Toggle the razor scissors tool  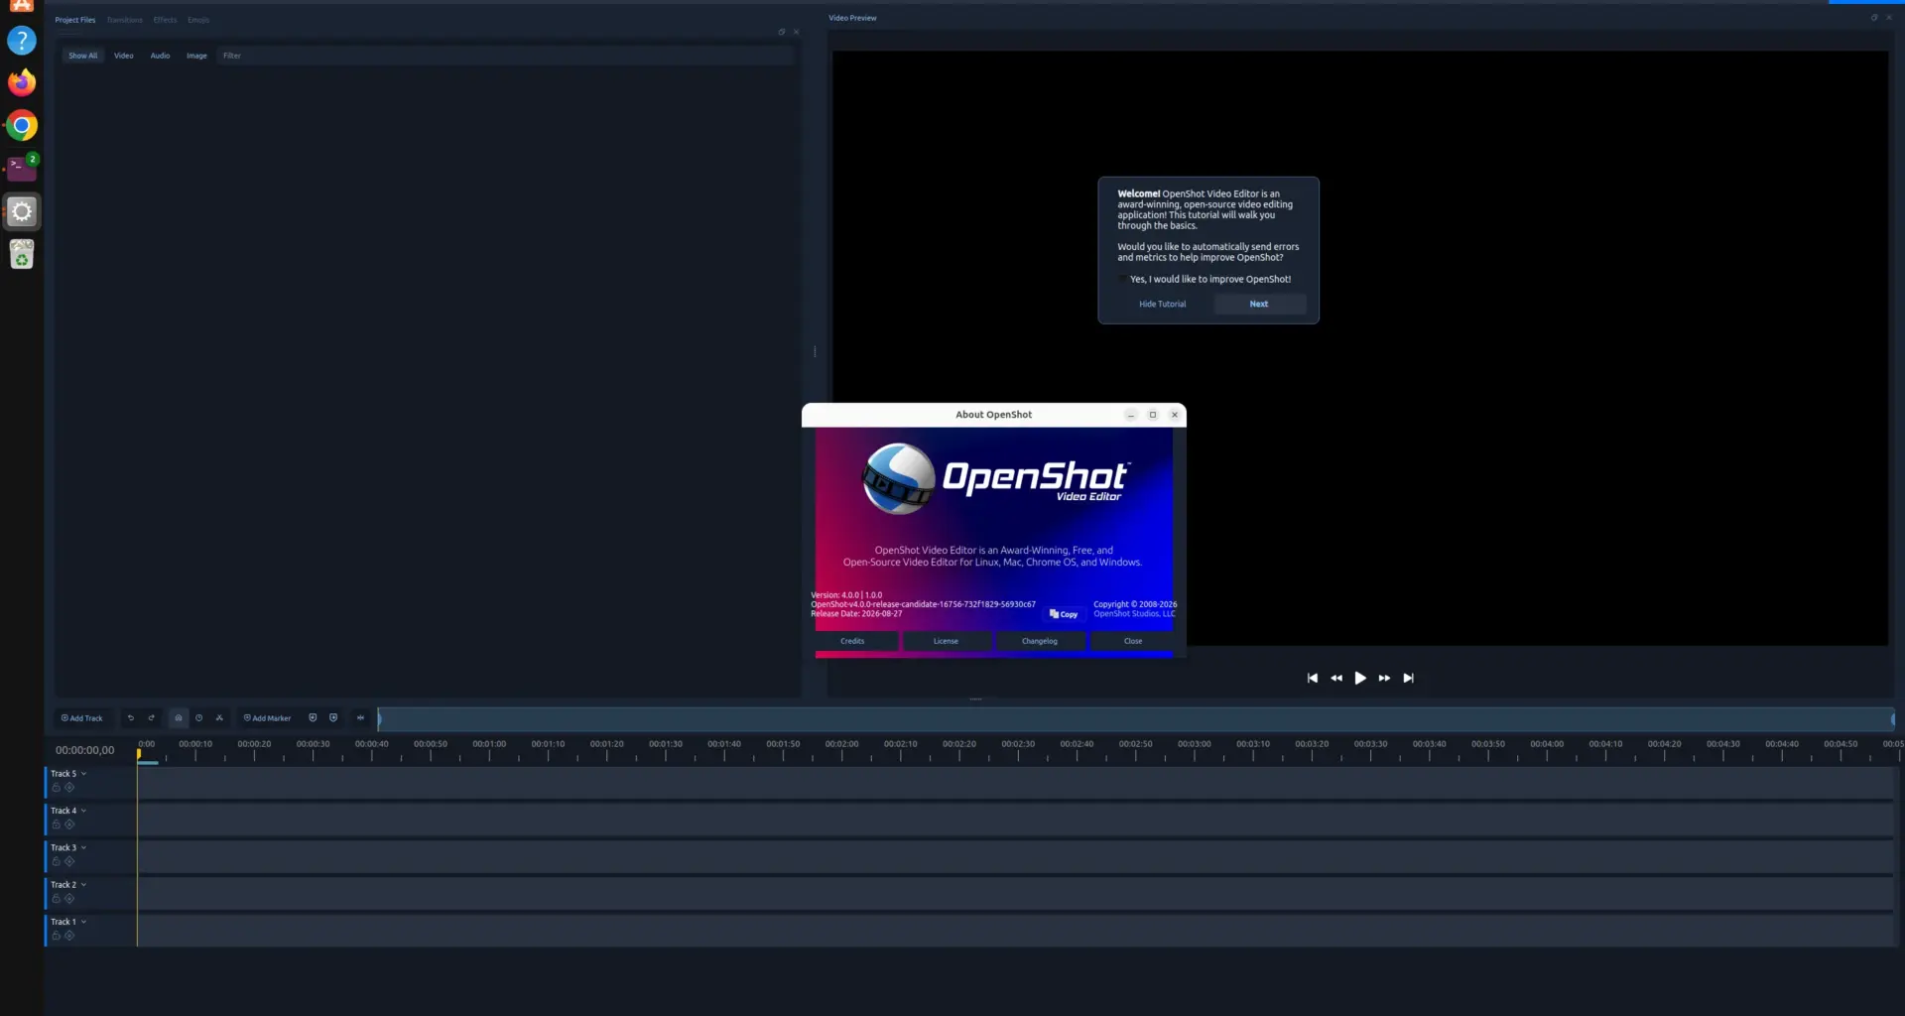(219, 717)
